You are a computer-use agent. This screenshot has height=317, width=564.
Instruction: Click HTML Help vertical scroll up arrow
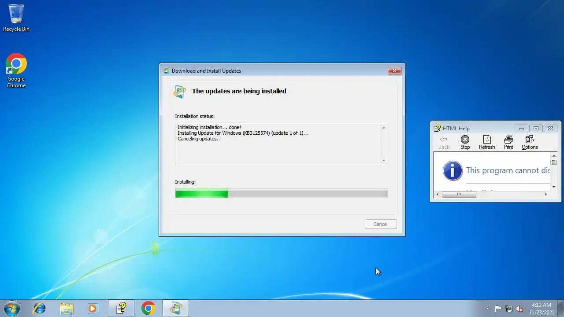tap(554, 155)
